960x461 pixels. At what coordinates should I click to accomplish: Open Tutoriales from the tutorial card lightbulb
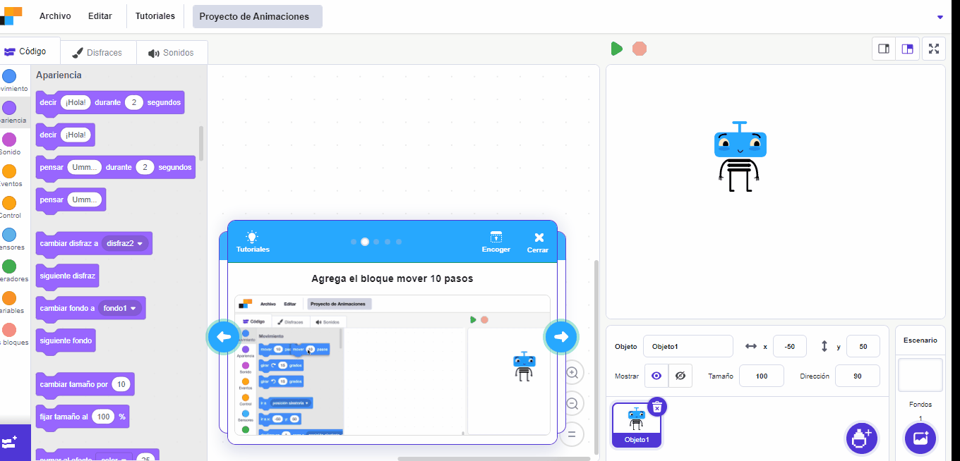[x=253, y=242]
